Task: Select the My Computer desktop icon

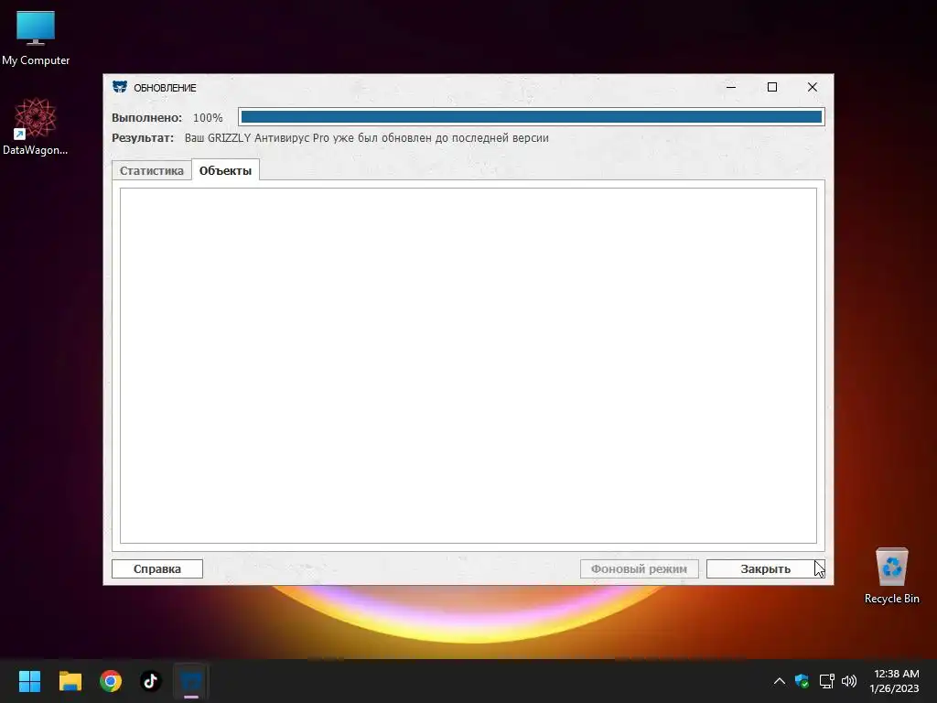Action: tap(36, 38)
